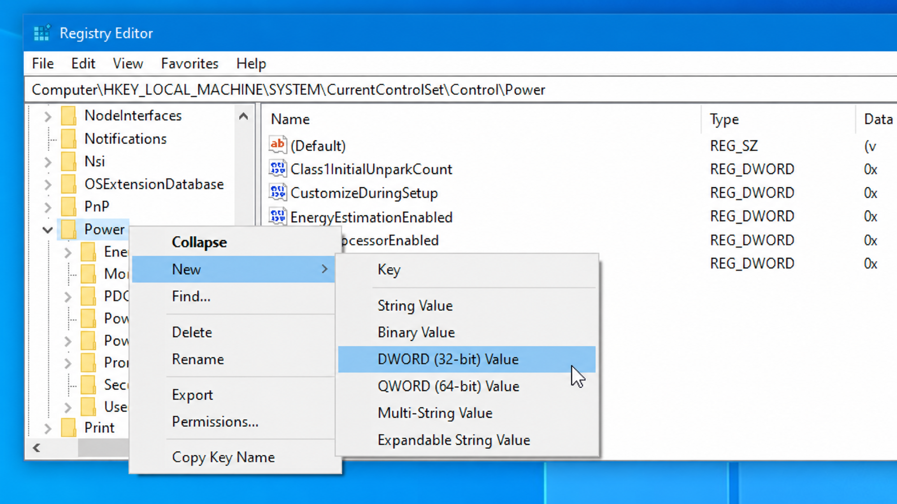
Task: Click the Class1InitialUnparkCount DWORD icon
Action: click(x=277, y=168)
